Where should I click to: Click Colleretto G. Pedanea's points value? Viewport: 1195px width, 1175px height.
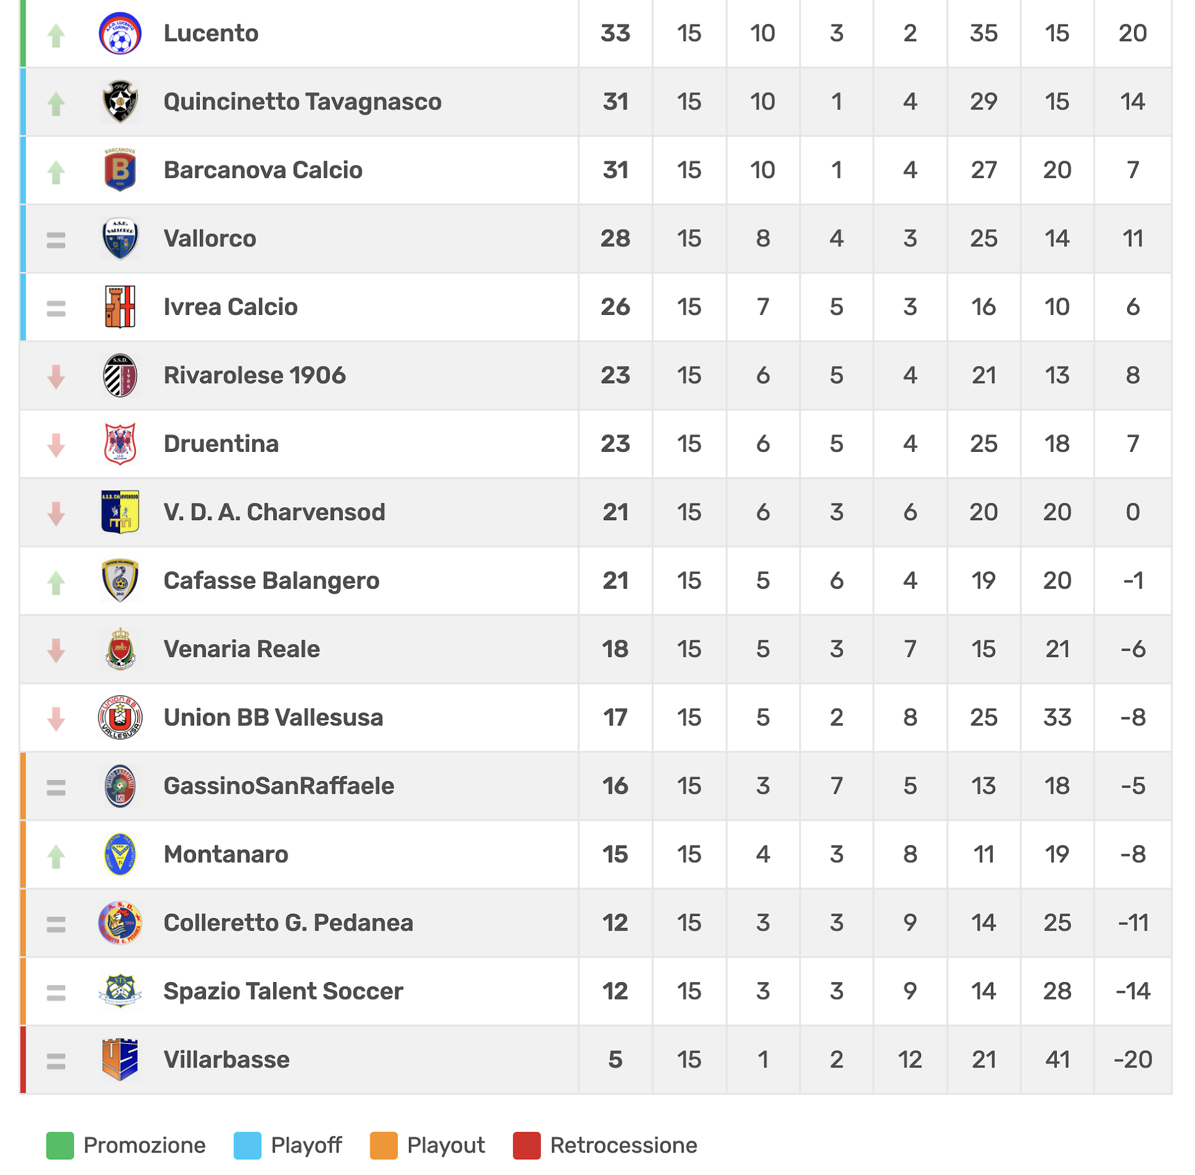point(615,922)
